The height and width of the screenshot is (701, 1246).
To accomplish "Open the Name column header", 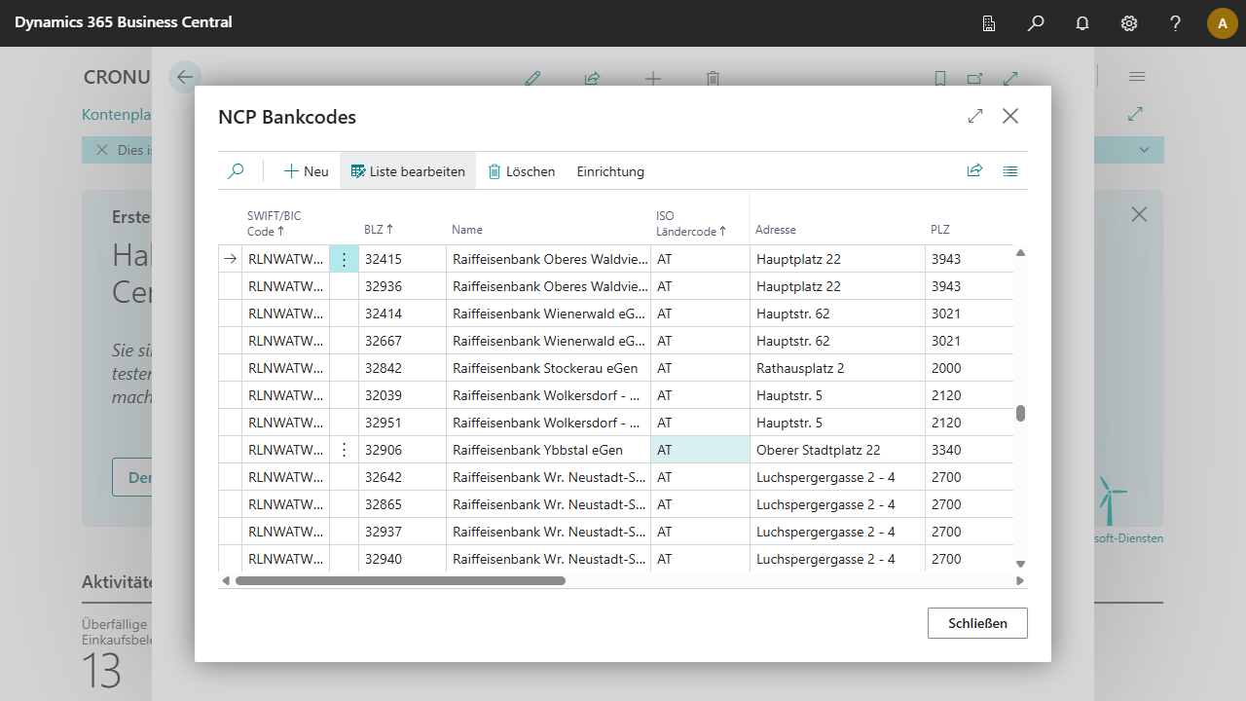I will pyautogui.click(x=467, y=230).
